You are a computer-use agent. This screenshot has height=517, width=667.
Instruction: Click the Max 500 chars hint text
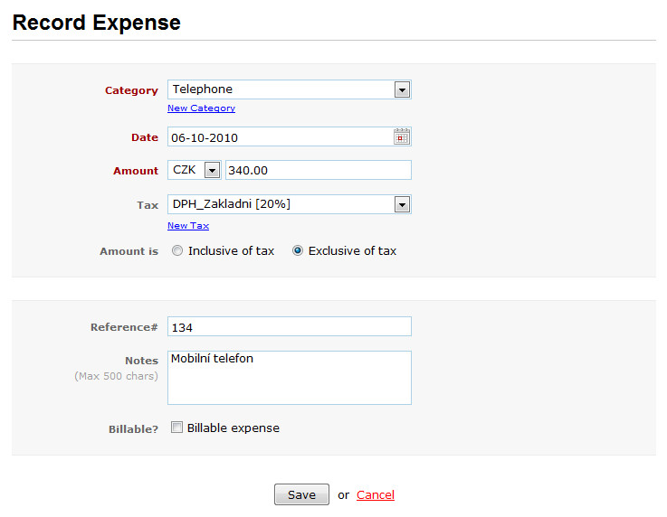116,376
